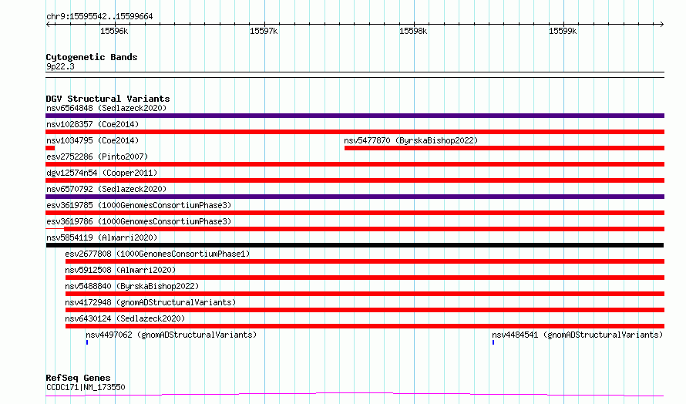This screenshot has width=686, height=404.
Task: Click the nsv6564848 (Sedlazeck2020) label
Action: point(106,108)
